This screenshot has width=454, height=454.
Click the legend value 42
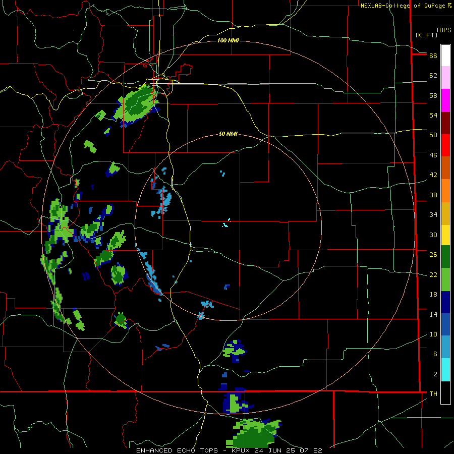point(433,175)
